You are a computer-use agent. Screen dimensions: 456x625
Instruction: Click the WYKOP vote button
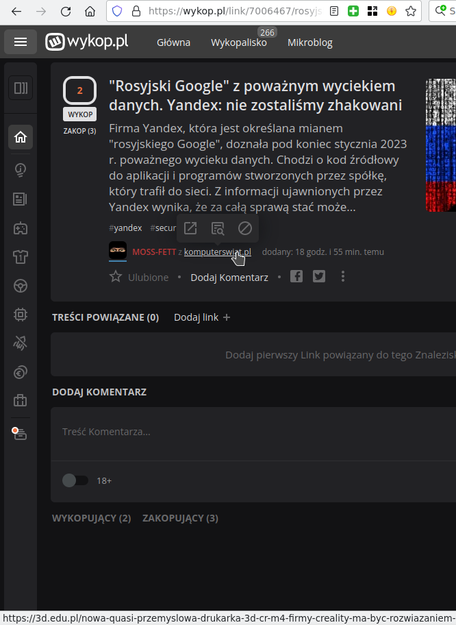point(79,114)
